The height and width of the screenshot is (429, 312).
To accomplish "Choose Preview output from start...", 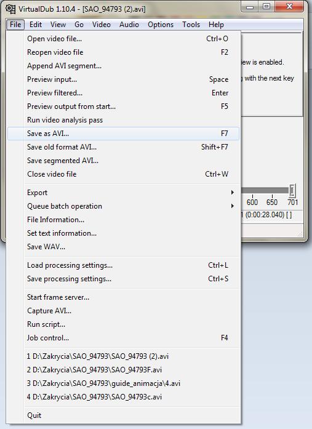I will (x=123, y=106).
